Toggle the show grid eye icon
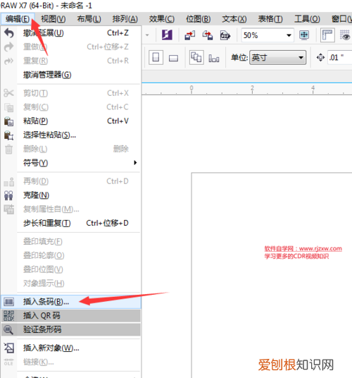 (345, 35)
